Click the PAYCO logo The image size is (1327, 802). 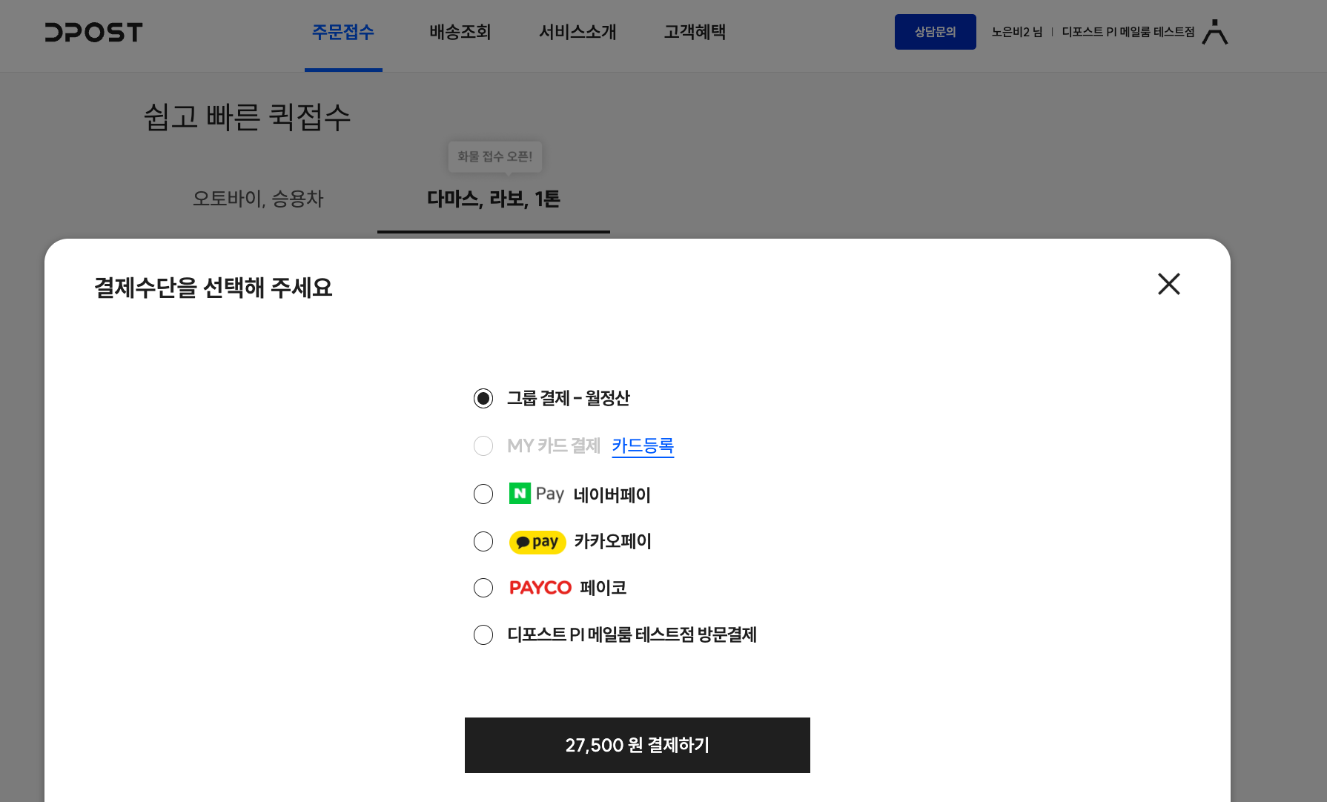pos(540,588)
